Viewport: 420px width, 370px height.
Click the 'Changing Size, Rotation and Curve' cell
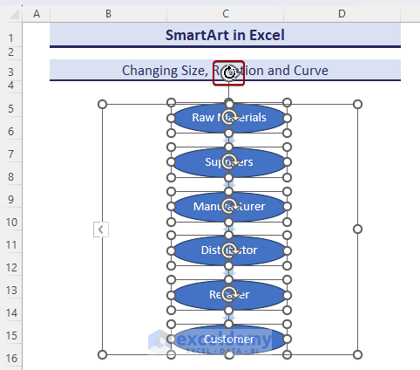point(225,71)
